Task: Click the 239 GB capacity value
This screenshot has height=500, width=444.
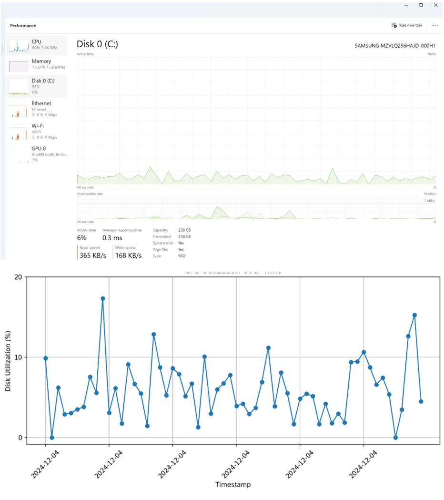Action: pyautogui.click(x=184, y=230)
